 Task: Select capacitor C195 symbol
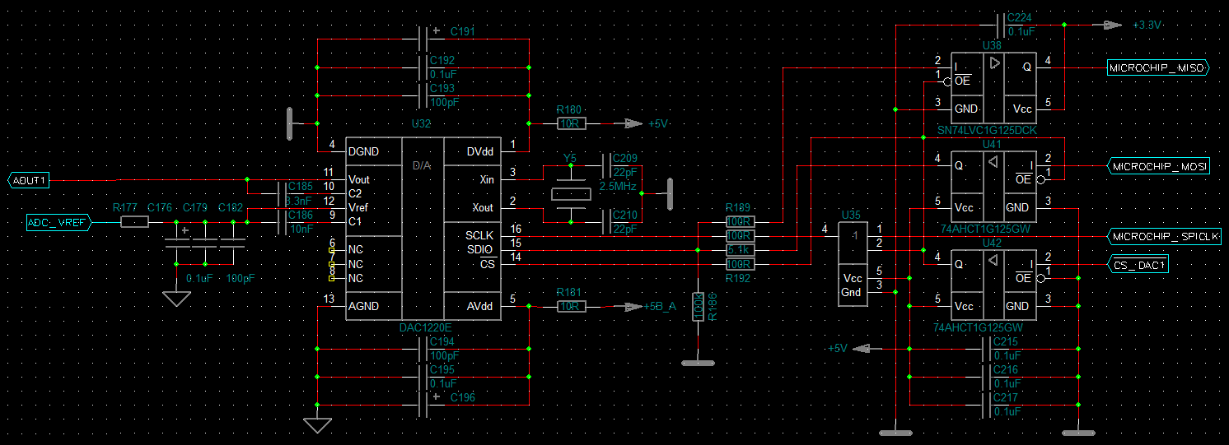point(424,377)
